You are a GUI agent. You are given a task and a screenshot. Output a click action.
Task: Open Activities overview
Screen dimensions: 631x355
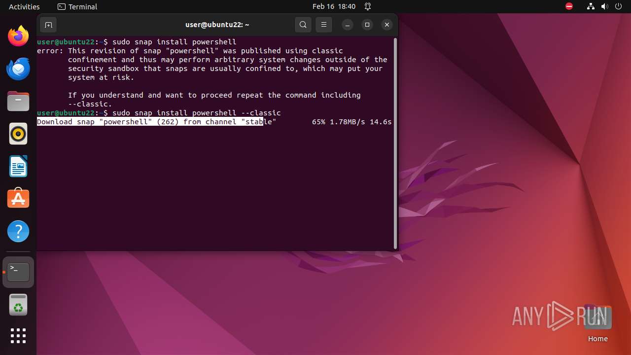(24, 6)
